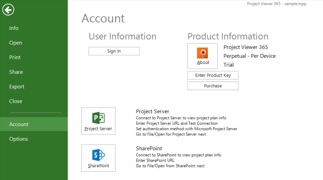
Task: Close the current project file
Action: pos(16,101)
